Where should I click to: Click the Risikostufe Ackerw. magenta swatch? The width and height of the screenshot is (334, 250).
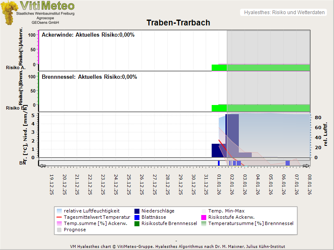[204, 217]
